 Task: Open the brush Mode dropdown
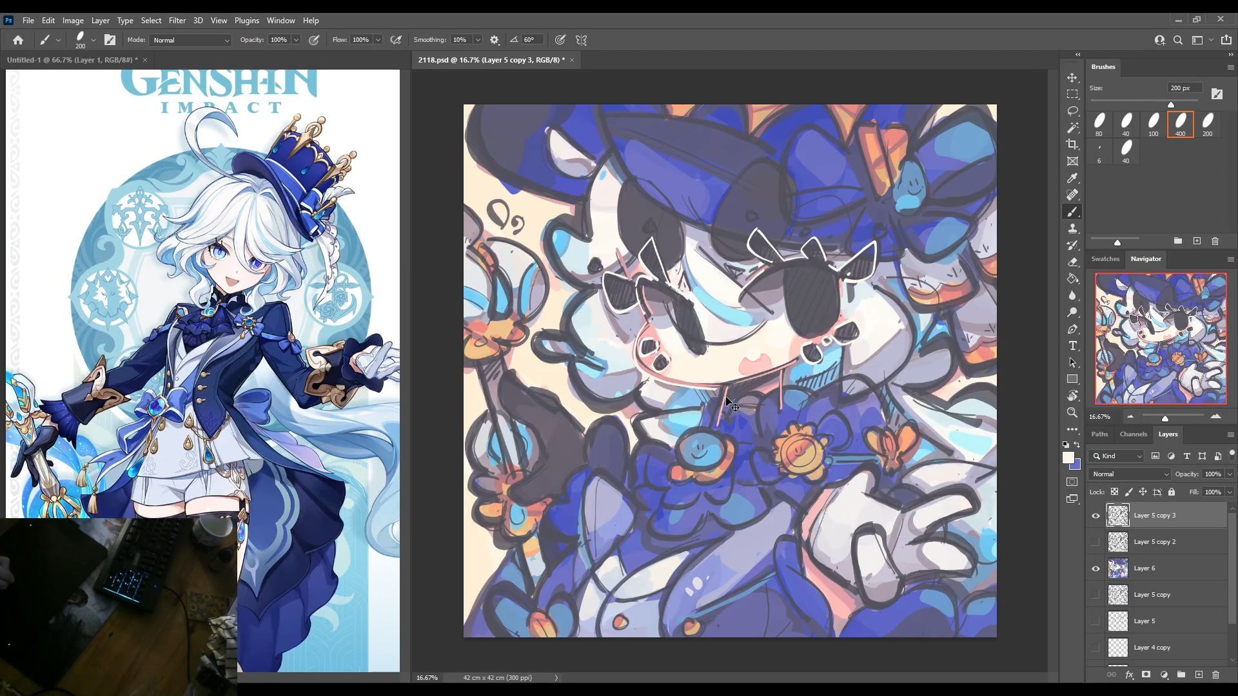click(190, 40)
